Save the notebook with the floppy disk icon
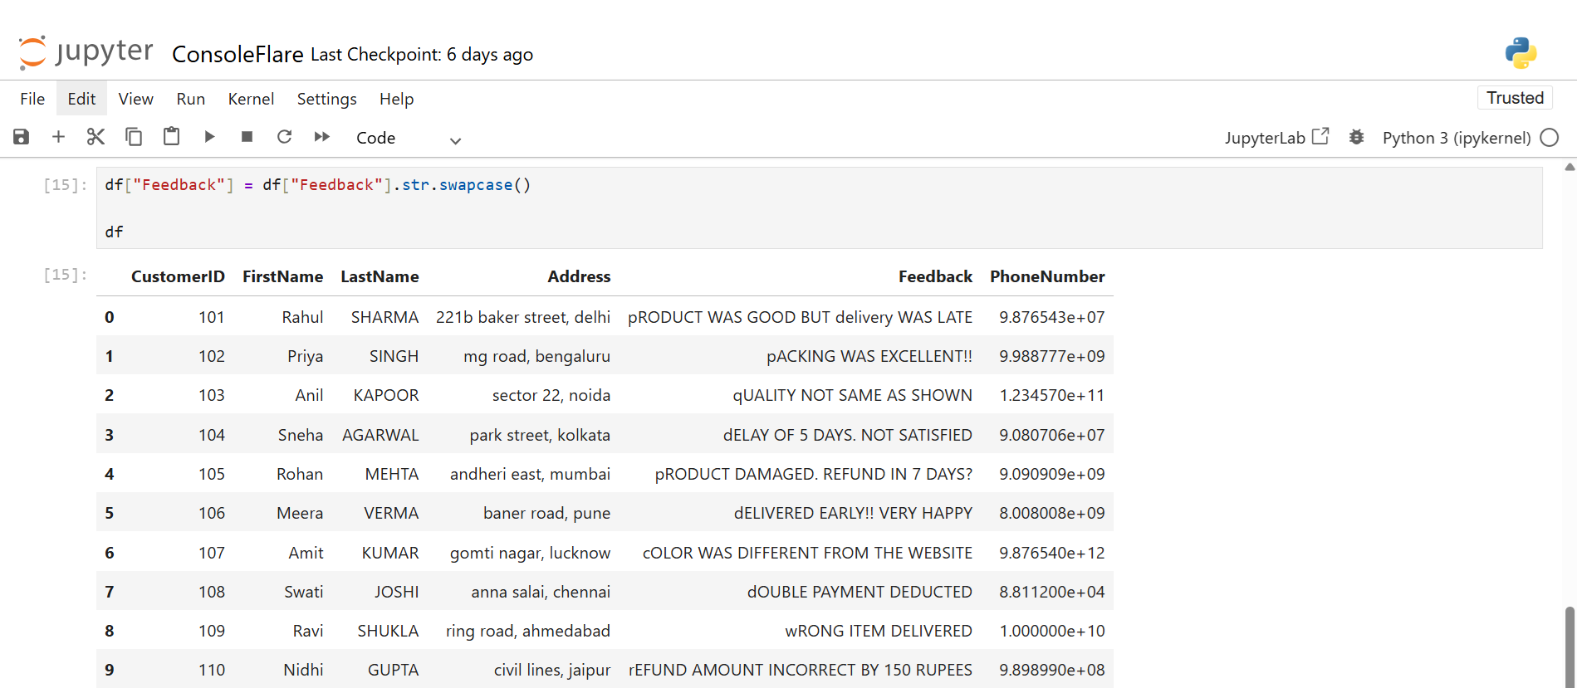The height and width of the screenshot is (688, 1577). pyautogui.click(x=22, y=137)
